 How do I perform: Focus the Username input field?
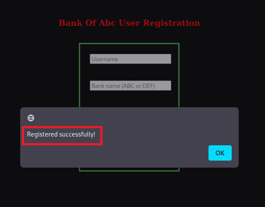pos(130,59)
